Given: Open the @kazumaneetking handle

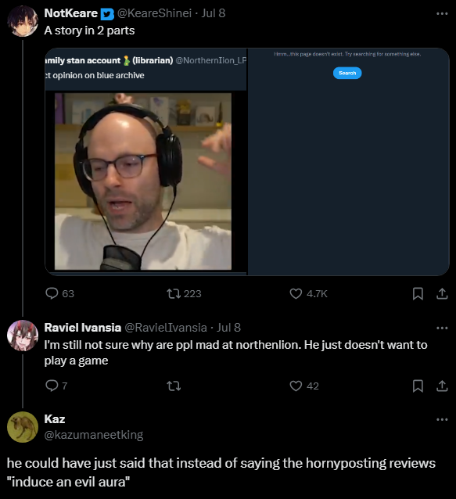Looking at the screenshot, I should (x=94, y=435).
